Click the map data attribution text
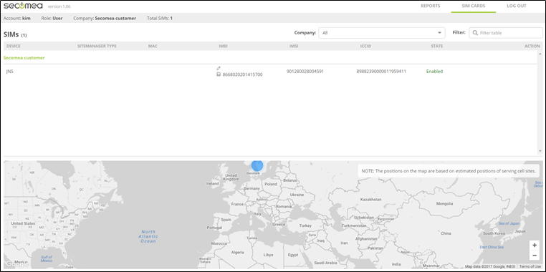546x272 pixels. 490,266
